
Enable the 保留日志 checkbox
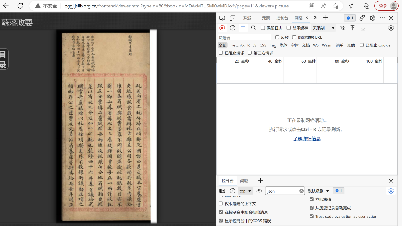click(263, 28)
